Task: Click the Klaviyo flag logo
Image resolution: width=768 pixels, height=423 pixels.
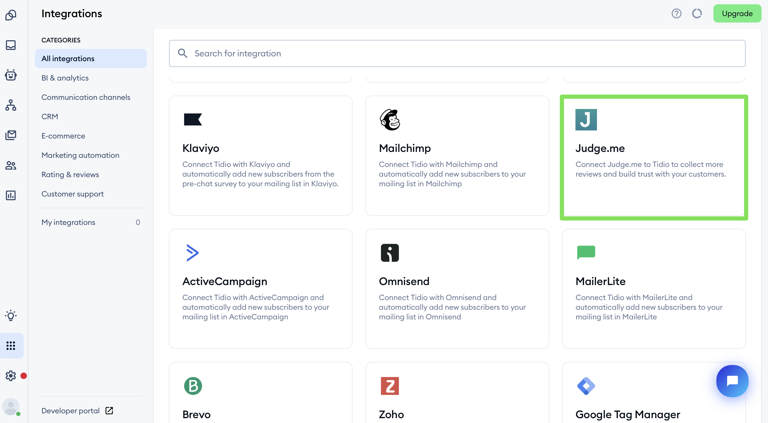Action: [x=193, y=119]
